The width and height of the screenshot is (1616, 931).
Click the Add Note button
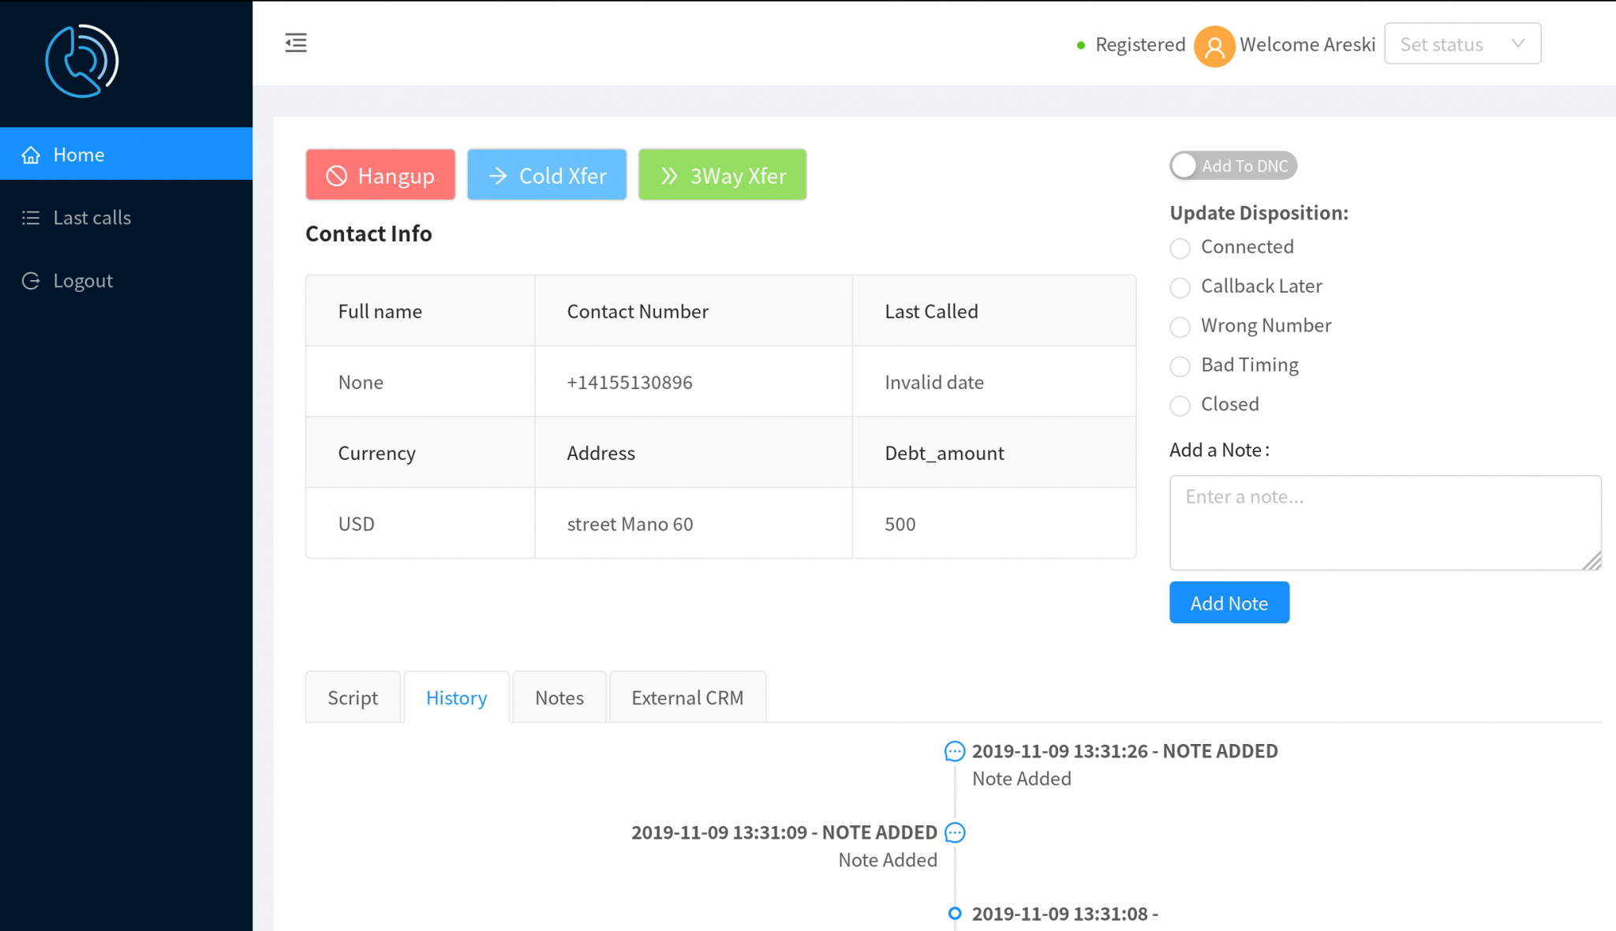tap(1229, 601)
